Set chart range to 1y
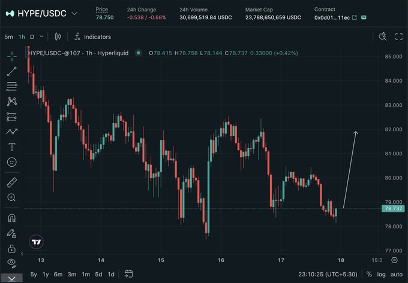The image size is (408, 283). (x=46, y=275)
